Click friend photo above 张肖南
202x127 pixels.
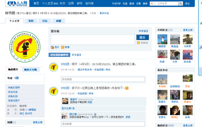click(188, 55)
